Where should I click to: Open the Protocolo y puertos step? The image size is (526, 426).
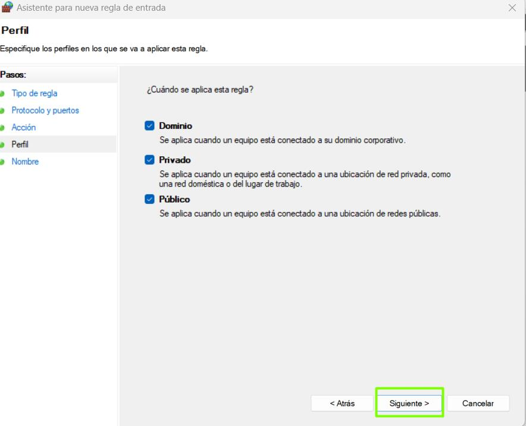point(45,110)
